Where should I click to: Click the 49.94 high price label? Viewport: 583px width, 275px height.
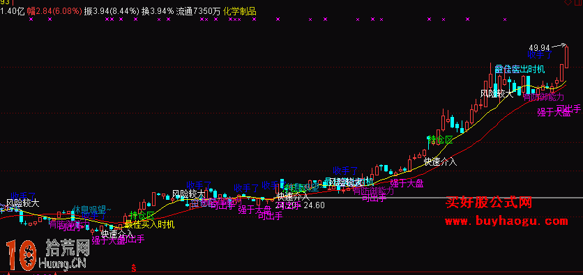click(539, 48)
